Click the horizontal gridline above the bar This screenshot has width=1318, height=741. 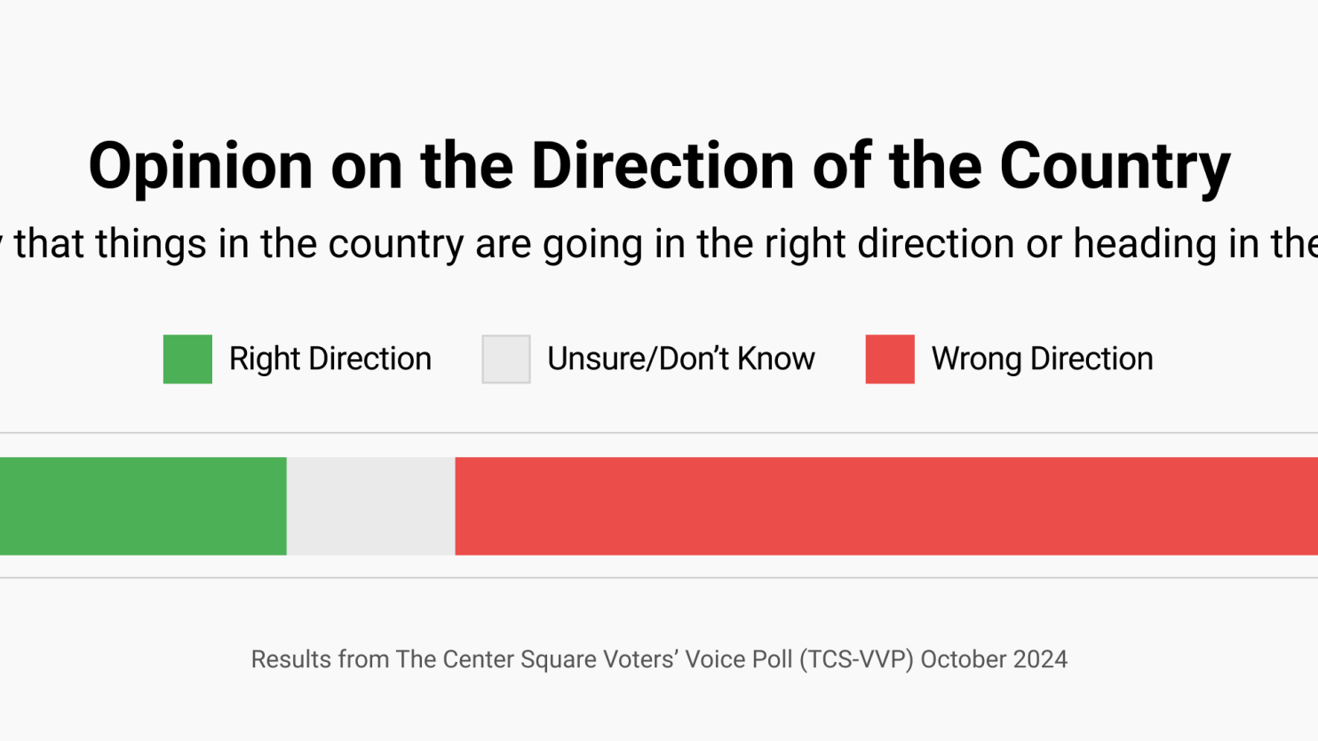point(659,433)
